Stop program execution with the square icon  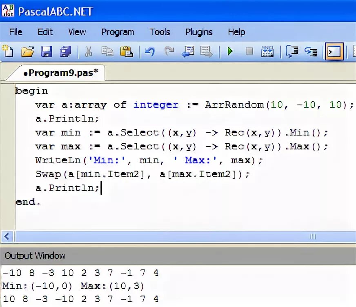click(249, 51)
